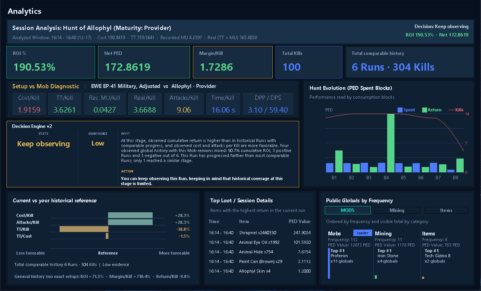Click the Leader badge next to Mobs

(x=363, y=233)
